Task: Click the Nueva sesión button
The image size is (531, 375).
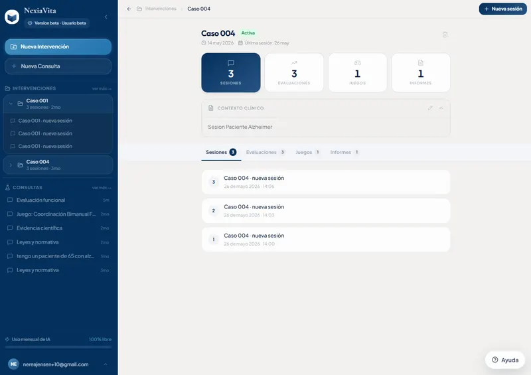Action: pos(503,9)
